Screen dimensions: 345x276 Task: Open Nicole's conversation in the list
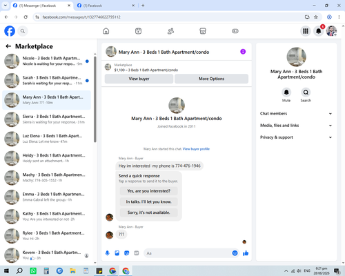point(47,61)
